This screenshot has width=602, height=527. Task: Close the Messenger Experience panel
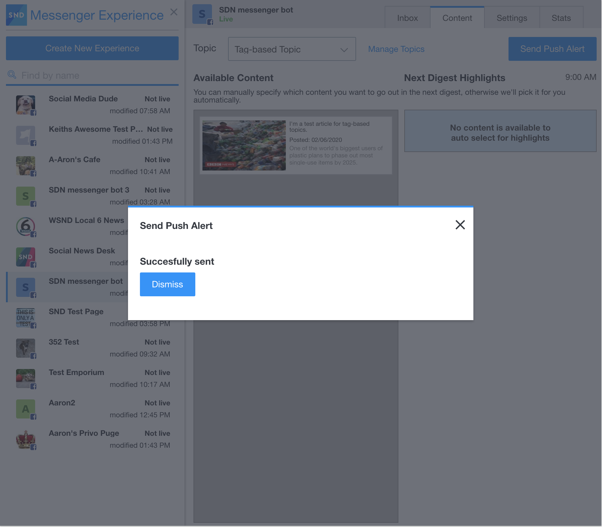[174, 12]
